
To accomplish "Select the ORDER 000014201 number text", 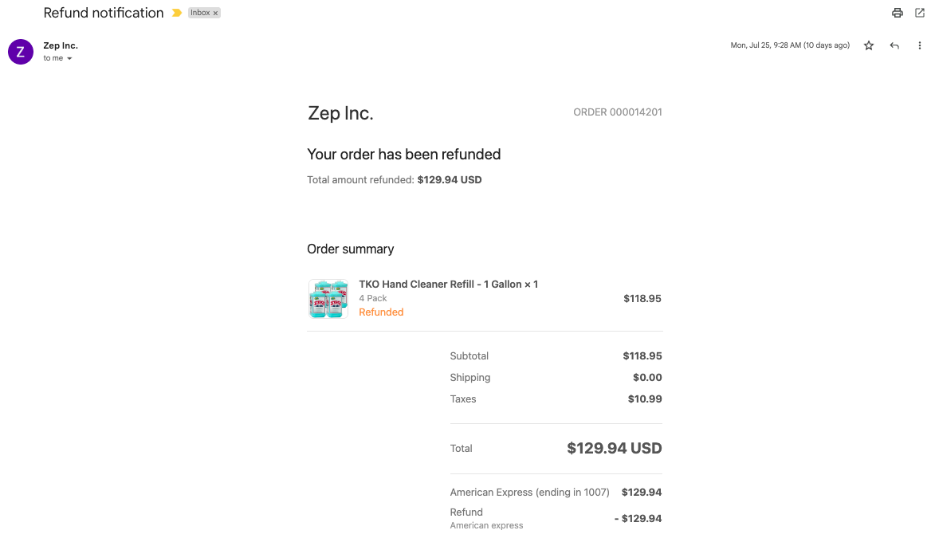I will (617, 112).
